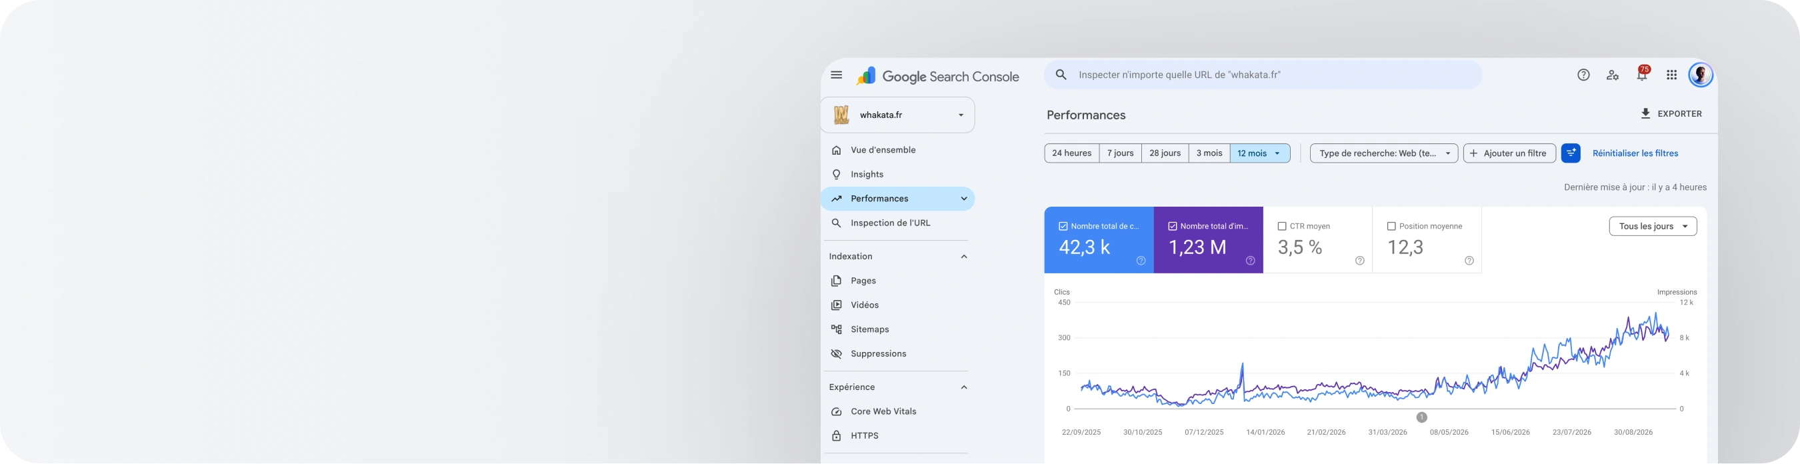Click the Google Search Console logo
This screenshot has width=1800, height=464.
938,76
